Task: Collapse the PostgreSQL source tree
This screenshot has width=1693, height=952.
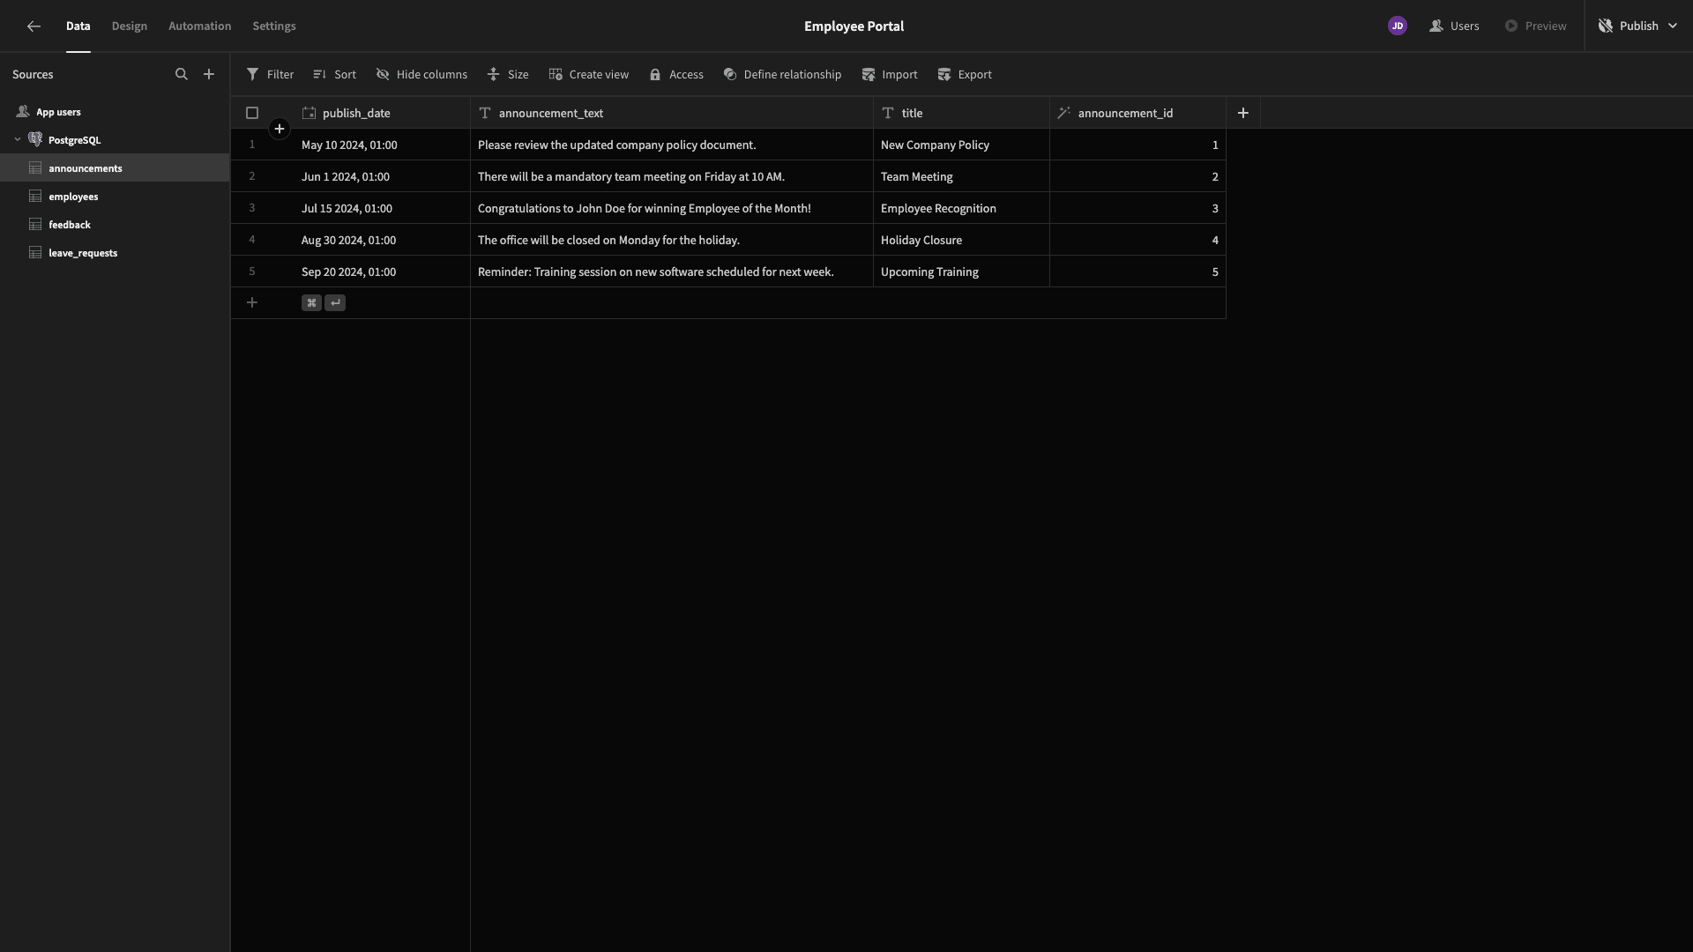Action: (18, 140)
